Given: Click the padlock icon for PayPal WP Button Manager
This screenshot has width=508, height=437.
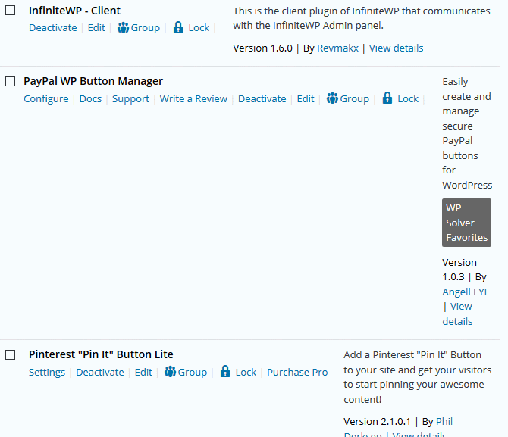Looking at the screenshot, I should point(387,98).
